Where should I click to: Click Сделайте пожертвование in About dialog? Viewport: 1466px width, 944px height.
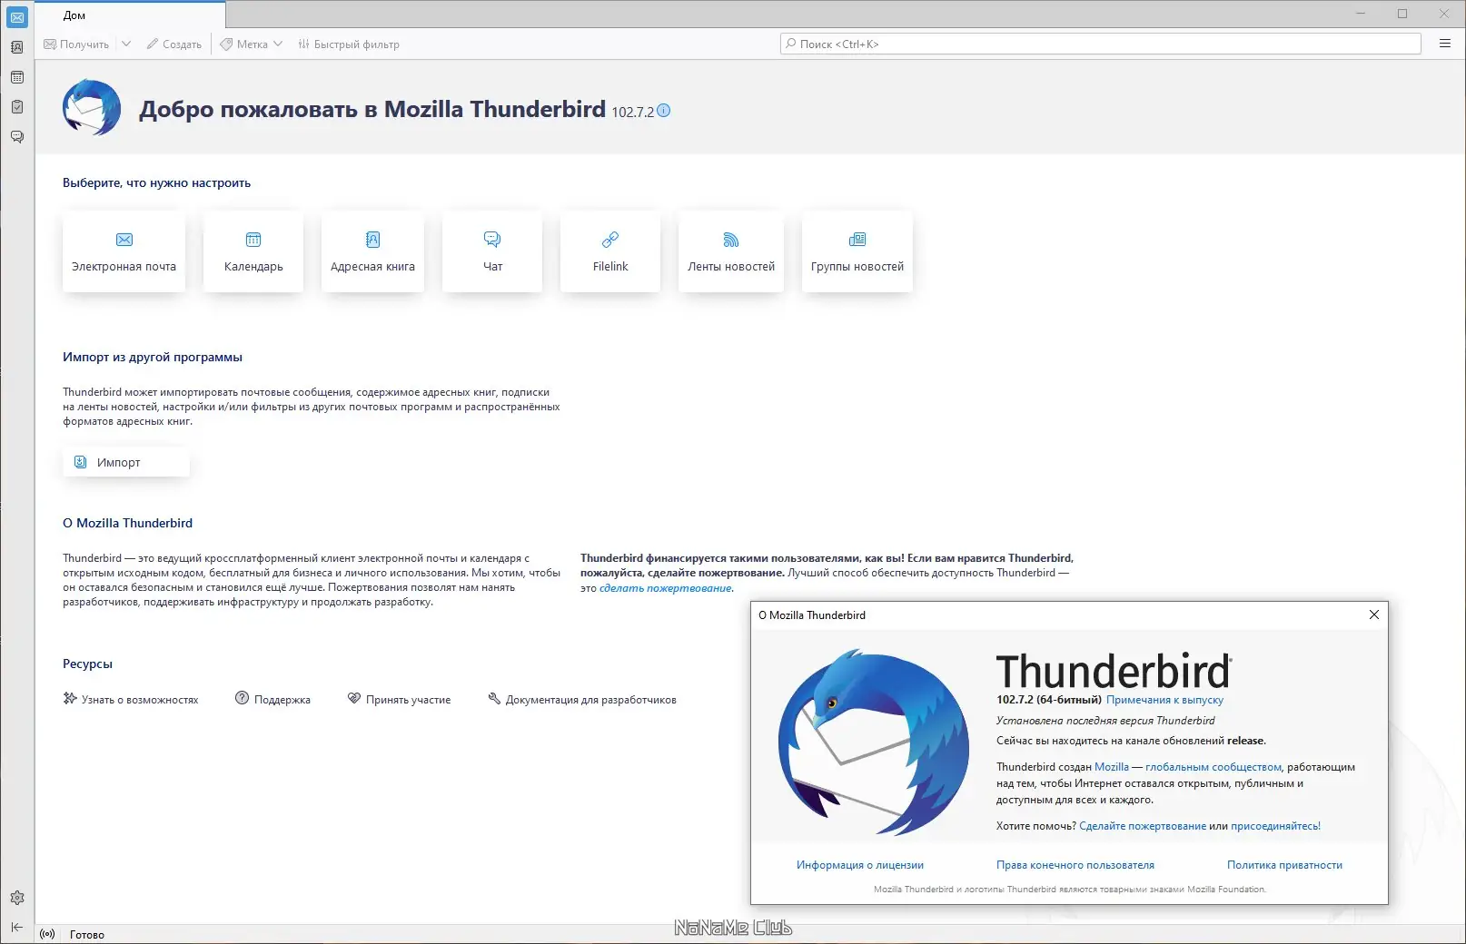pos(1143,826)
